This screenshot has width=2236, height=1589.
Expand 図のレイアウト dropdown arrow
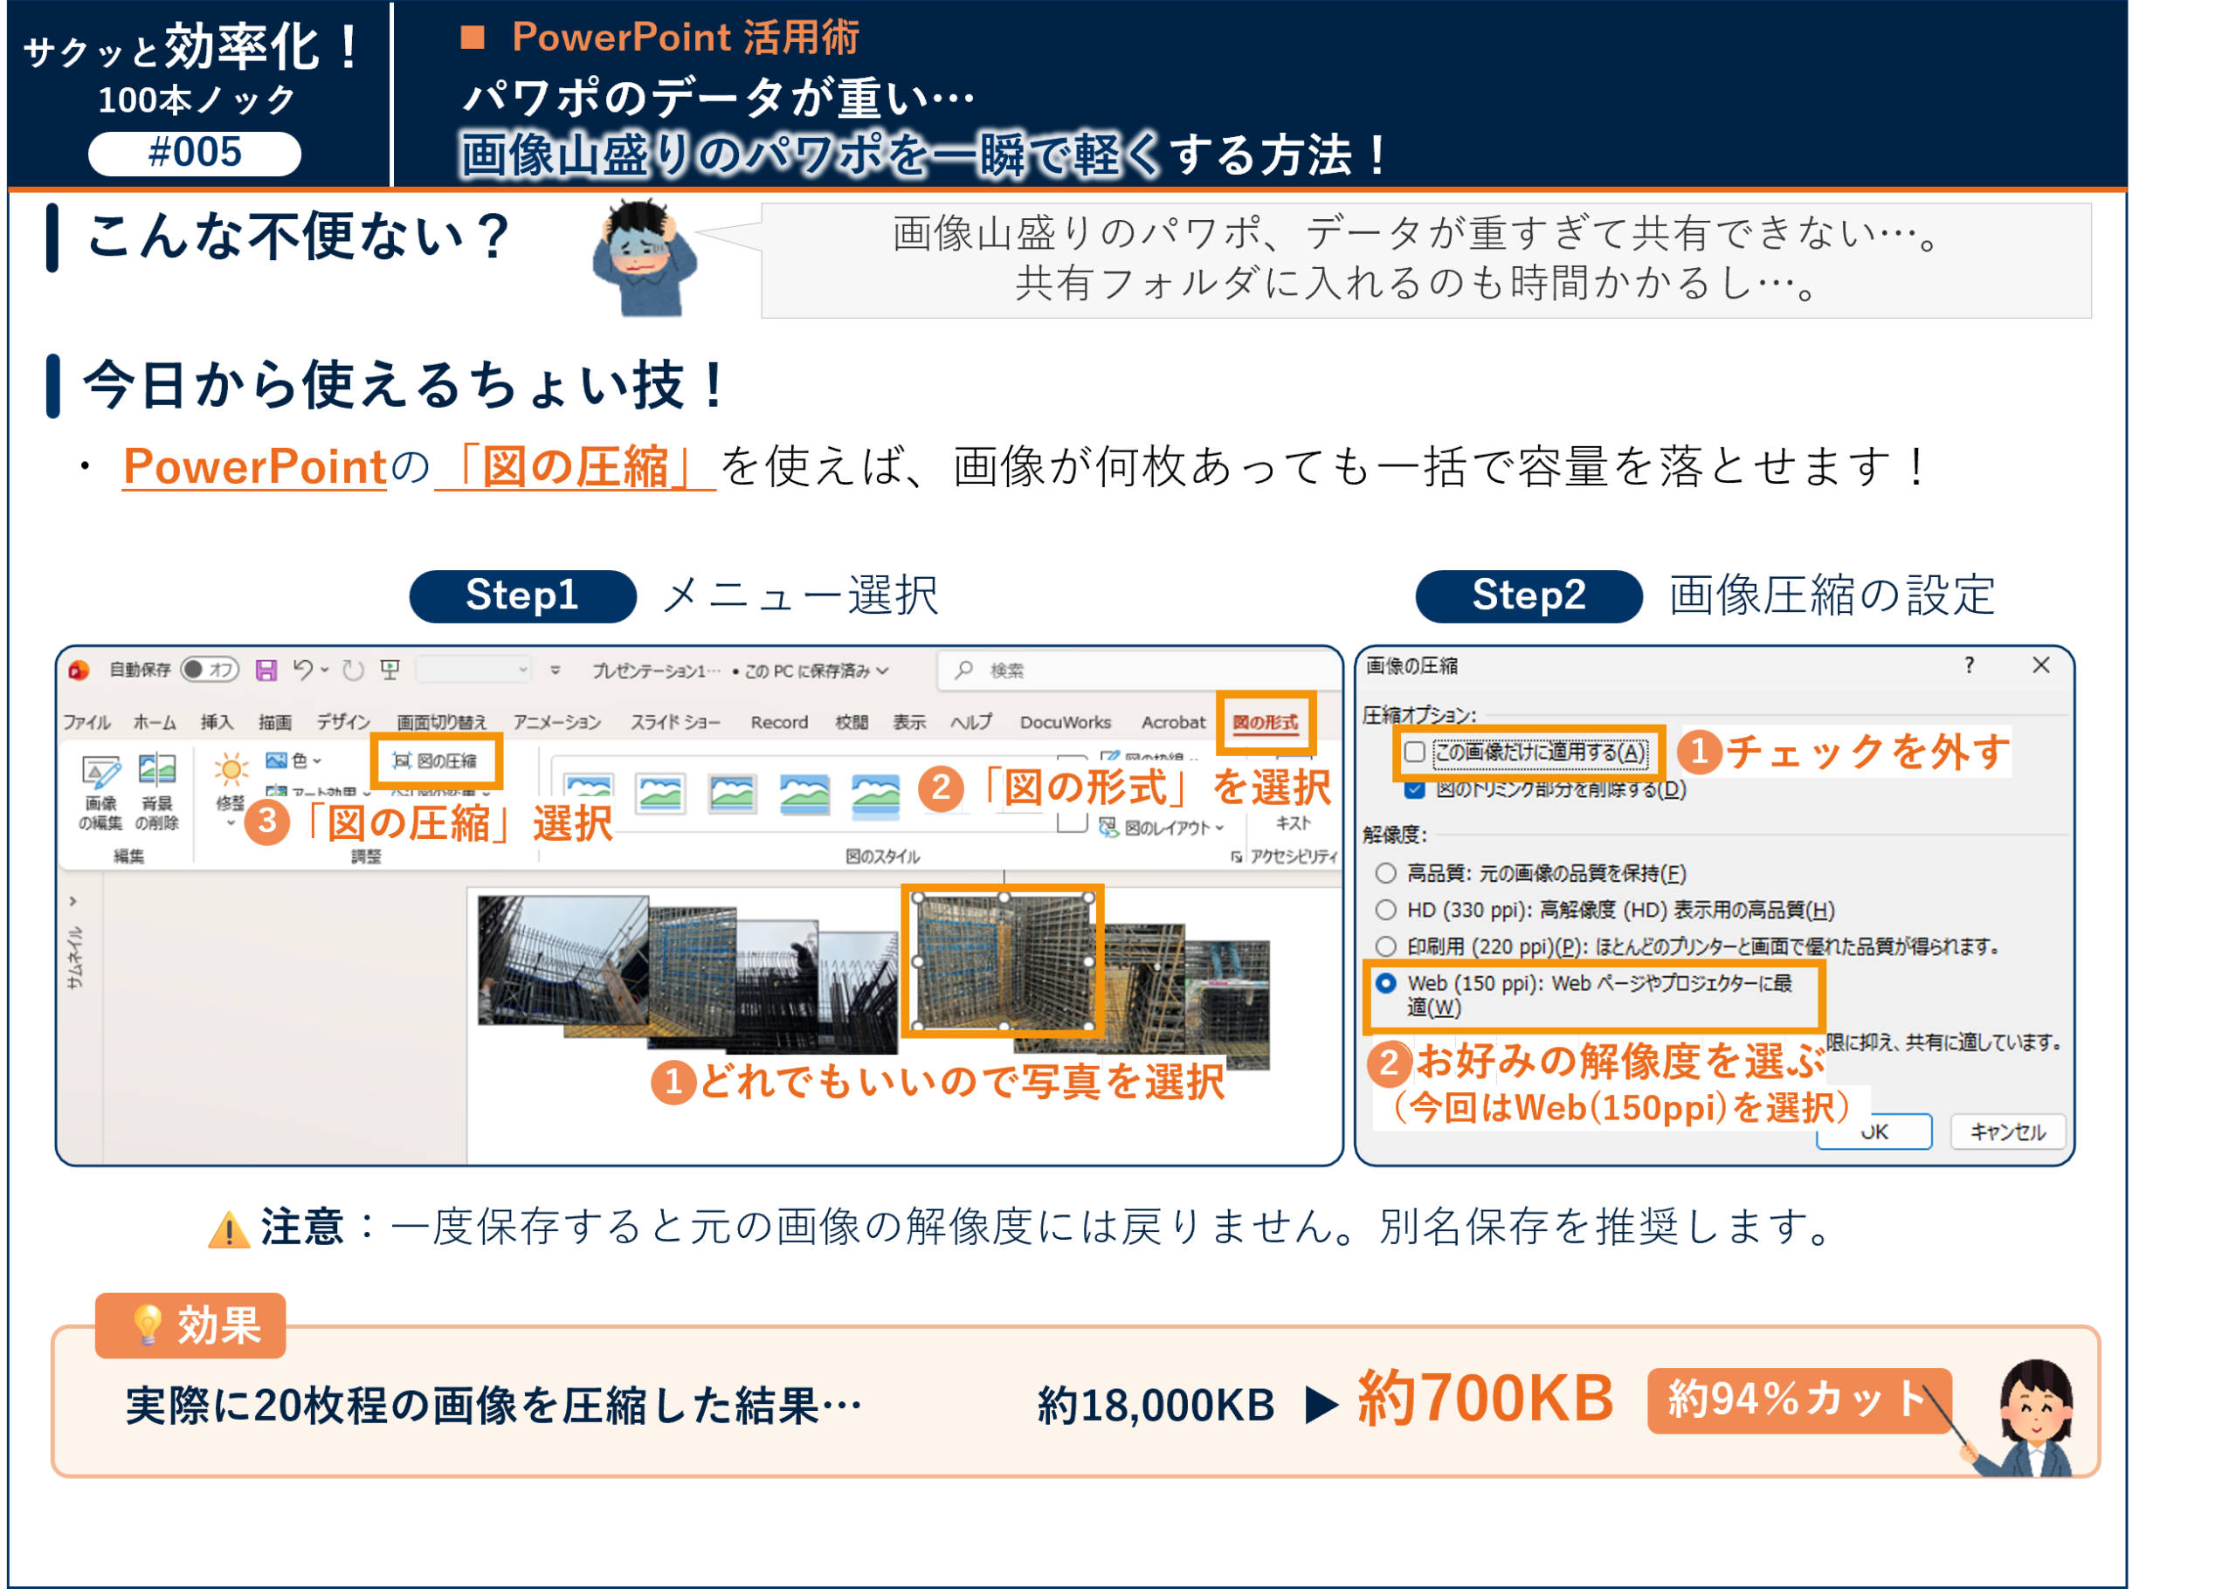pyautogui.click(x=1220, y=828)
